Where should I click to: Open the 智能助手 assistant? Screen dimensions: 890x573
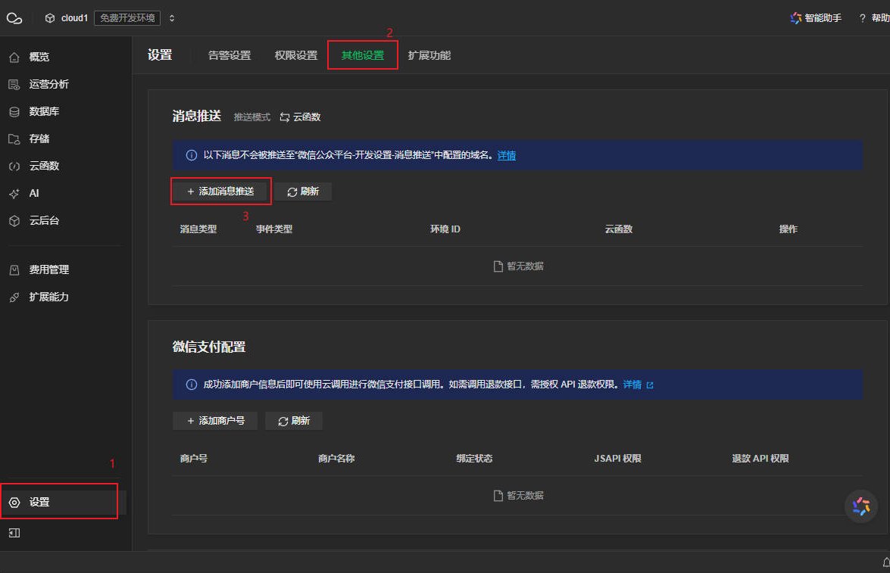tap(816, 18)
